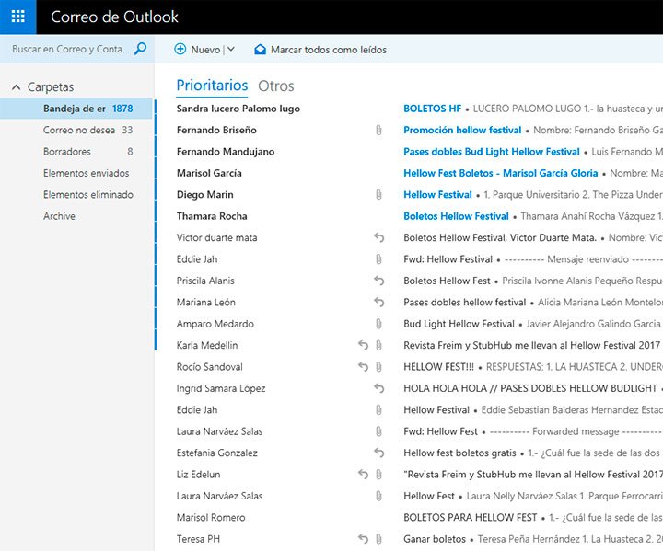The width and height of the screenshot is (663, 551).
Task: Click reply arrow icon on Estefania Gonzalez email
Action: pos(378,453)
